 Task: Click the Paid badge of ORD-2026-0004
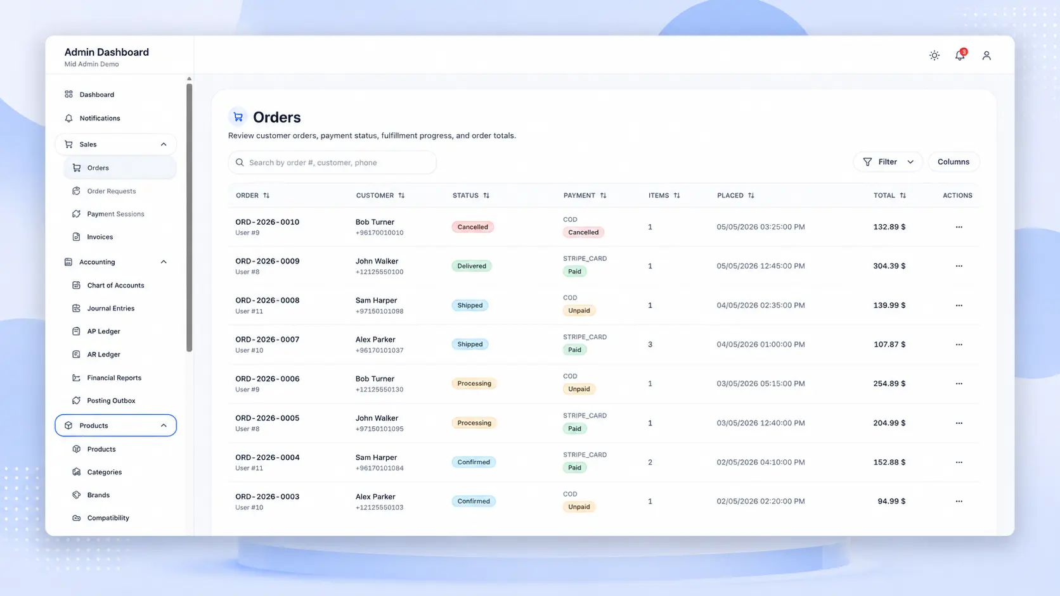tap(574, 468)
